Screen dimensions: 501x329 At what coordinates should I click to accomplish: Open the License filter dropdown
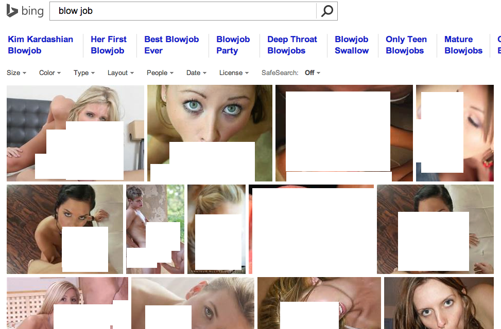(x=234, y=73)
